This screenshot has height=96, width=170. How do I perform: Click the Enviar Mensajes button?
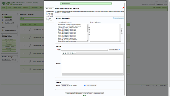pyautogui.click(x=119, y=18)
